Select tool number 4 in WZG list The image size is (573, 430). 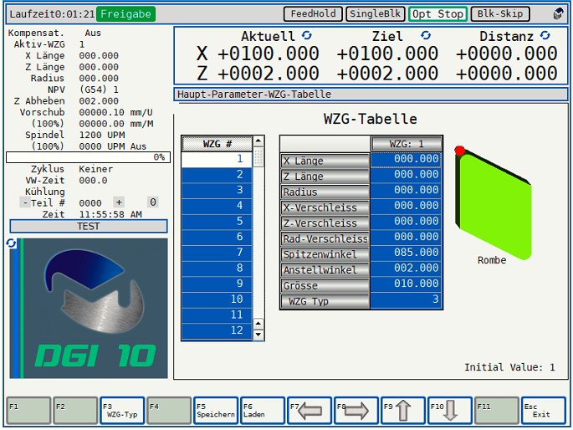[217, 206]
